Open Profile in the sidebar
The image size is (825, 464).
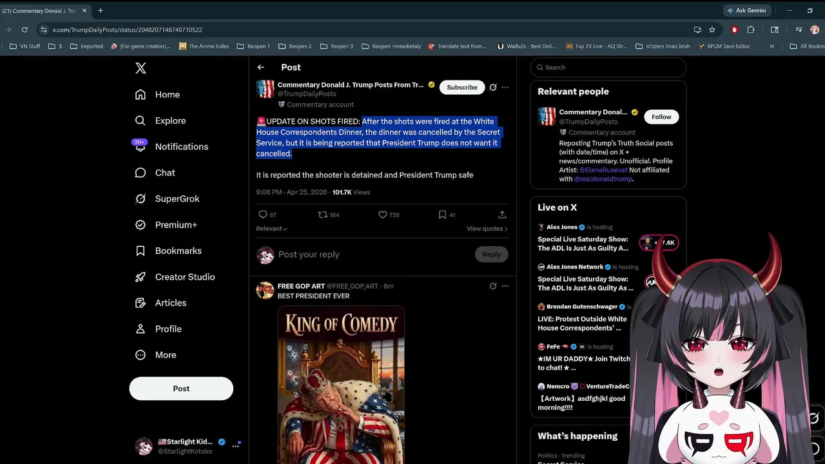click(x=158, y=329)
